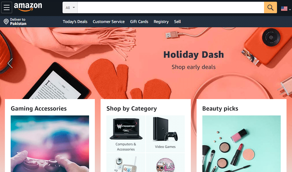The height and width of the screenshot is (172, 292).
Task: Select Registry in navigation bar
Action: [161, 22]
